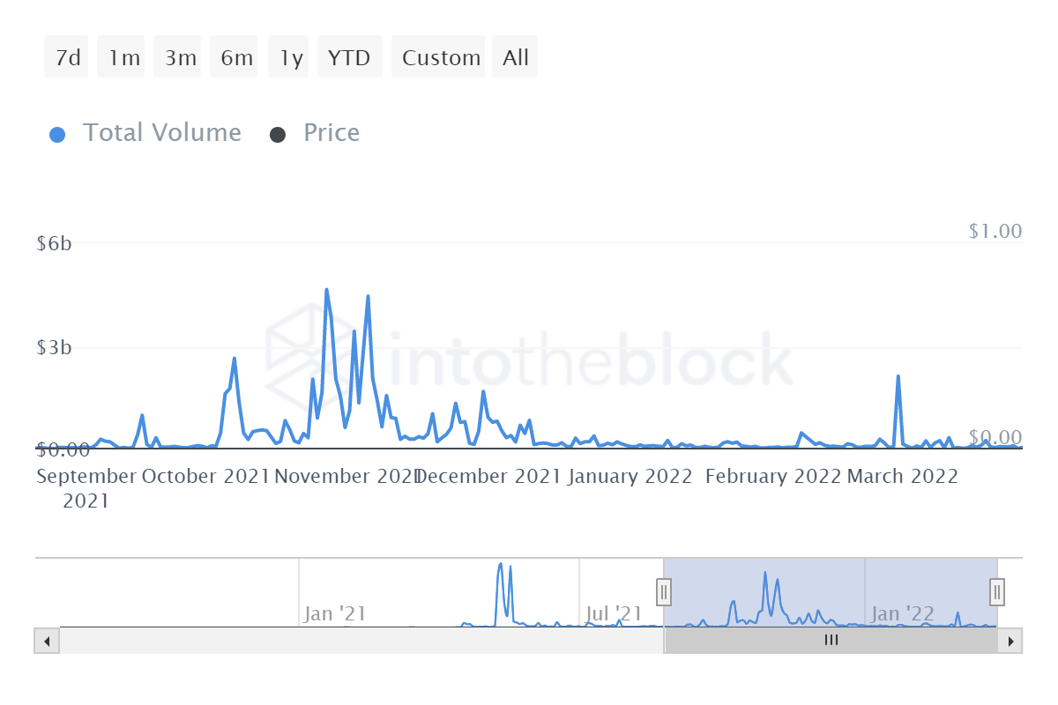
Task: Select the 7d time range button
Action: (x=67, y=58)
